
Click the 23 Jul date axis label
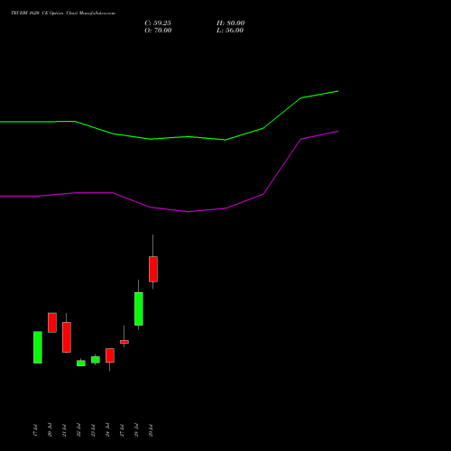pos(93,430)
